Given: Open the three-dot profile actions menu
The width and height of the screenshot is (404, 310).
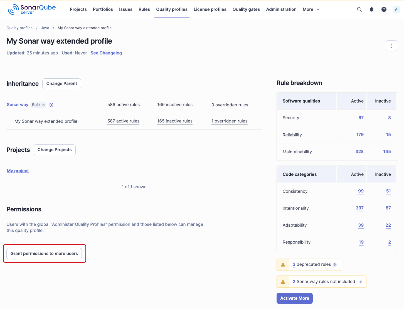Looking at the screenshot, I should (x=391, y=46).
